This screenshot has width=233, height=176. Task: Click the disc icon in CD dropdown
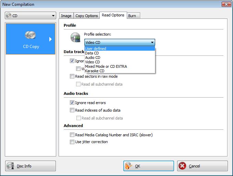click(x=9, y=15)
